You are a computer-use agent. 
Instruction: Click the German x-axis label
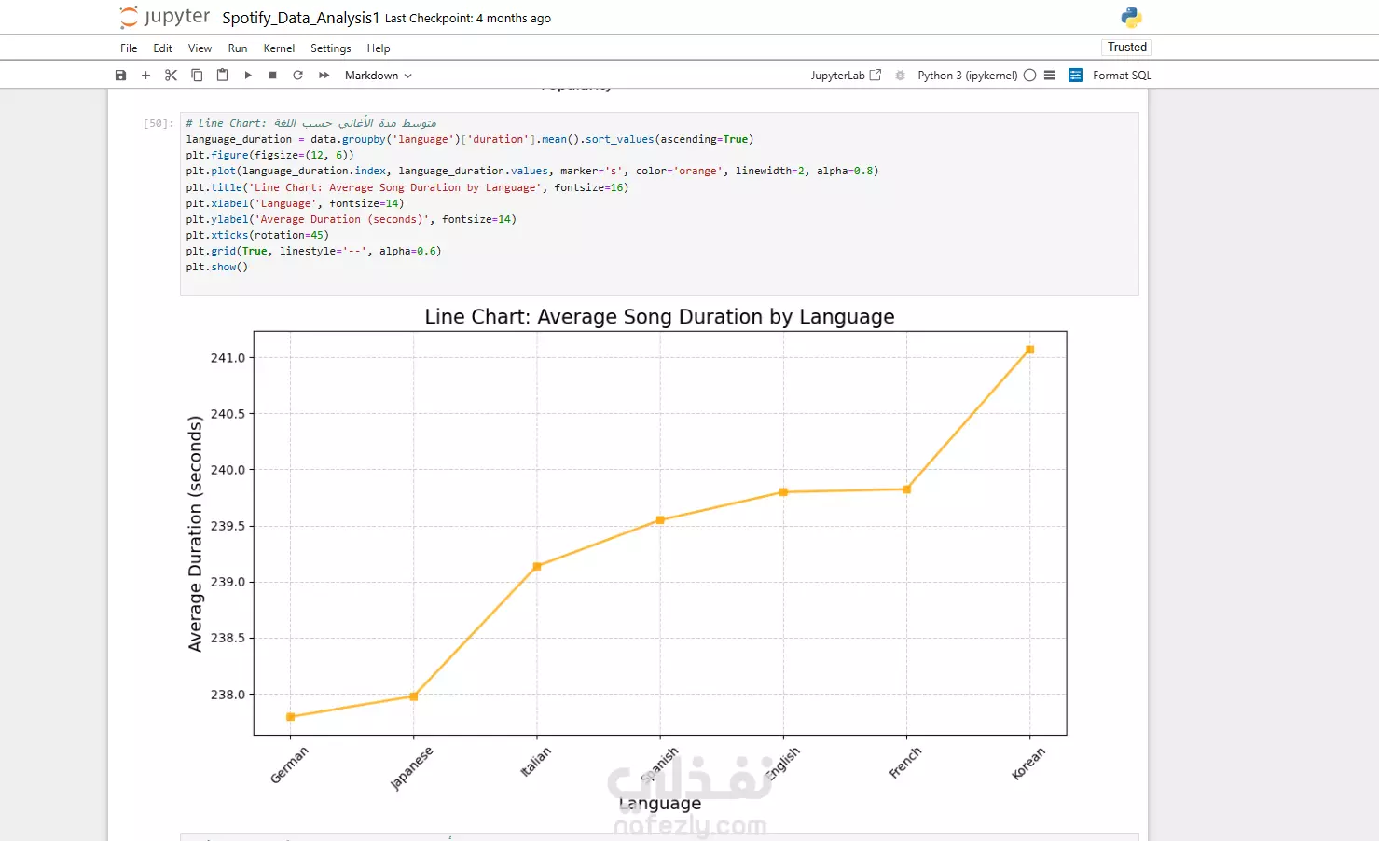289,765
